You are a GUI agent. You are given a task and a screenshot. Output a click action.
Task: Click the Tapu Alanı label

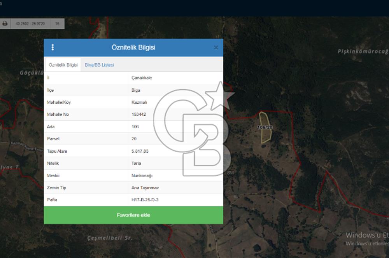57,151
